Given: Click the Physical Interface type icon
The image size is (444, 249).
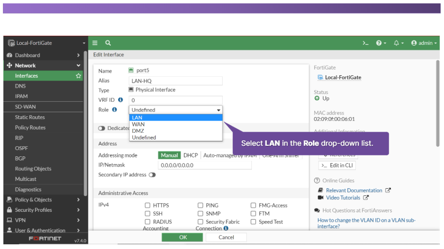Looking at the screenshot, I should tap(131, 90).
